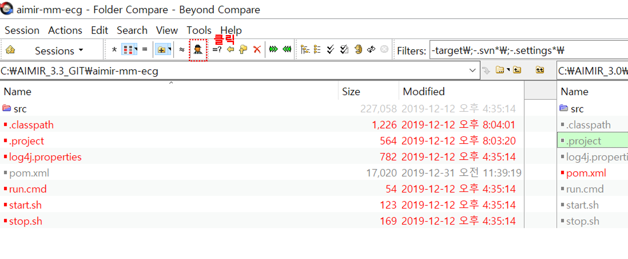Open the Search menu
The width and height of the screenshot is (628, 259).
point(132,30)
